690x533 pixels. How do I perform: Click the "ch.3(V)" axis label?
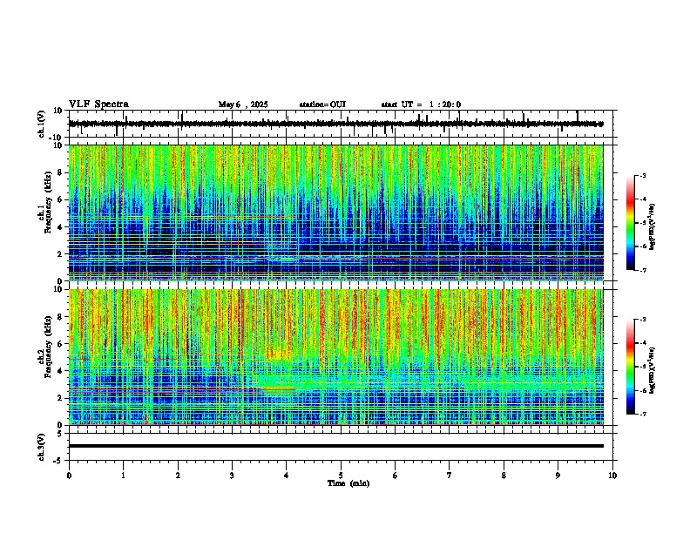42,447
